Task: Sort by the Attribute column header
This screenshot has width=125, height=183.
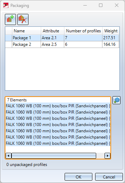Action: click(x=52, y=31)
